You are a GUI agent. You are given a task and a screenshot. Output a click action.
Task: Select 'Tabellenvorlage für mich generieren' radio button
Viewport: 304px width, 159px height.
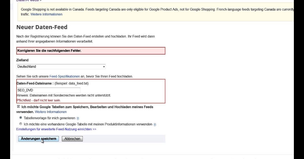[x=21, y=118]
